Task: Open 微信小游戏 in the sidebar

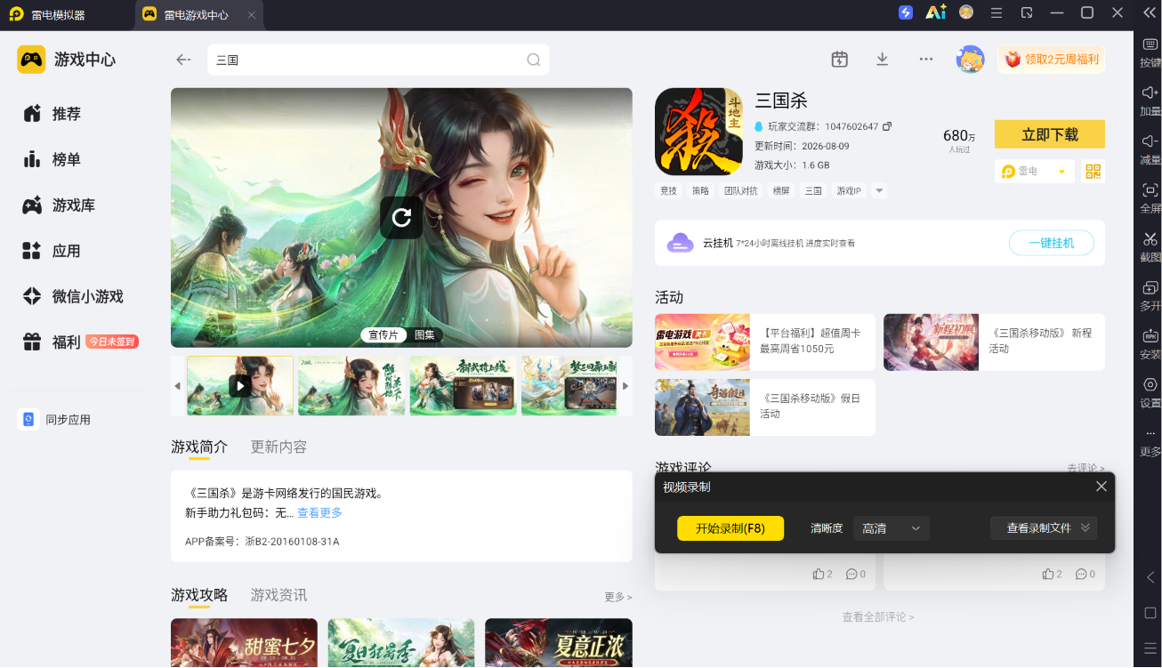Action: coord(73,296)
